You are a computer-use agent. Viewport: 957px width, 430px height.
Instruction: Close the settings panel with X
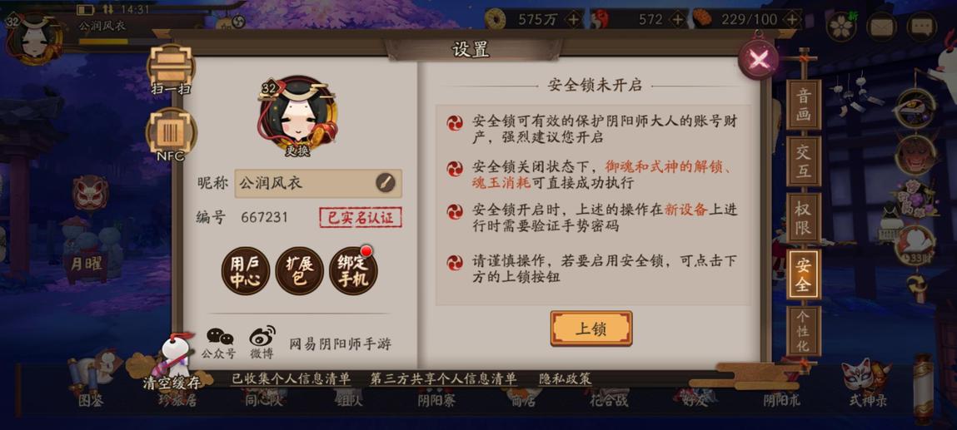758,59
